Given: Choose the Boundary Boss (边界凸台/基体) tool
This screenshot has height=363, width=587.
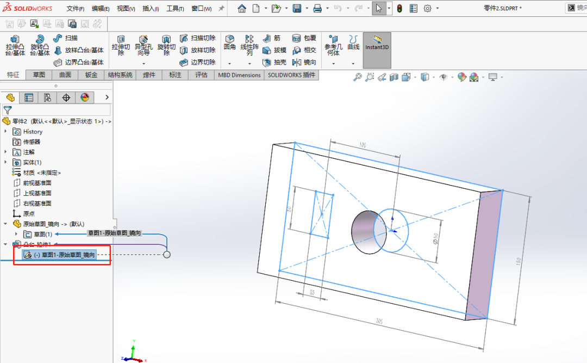Looking at the screenshot, I should [x=79, y=62].
